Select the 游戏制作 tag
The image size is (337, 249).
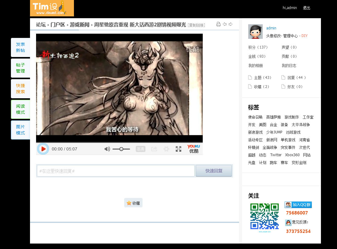pos(292,117)
